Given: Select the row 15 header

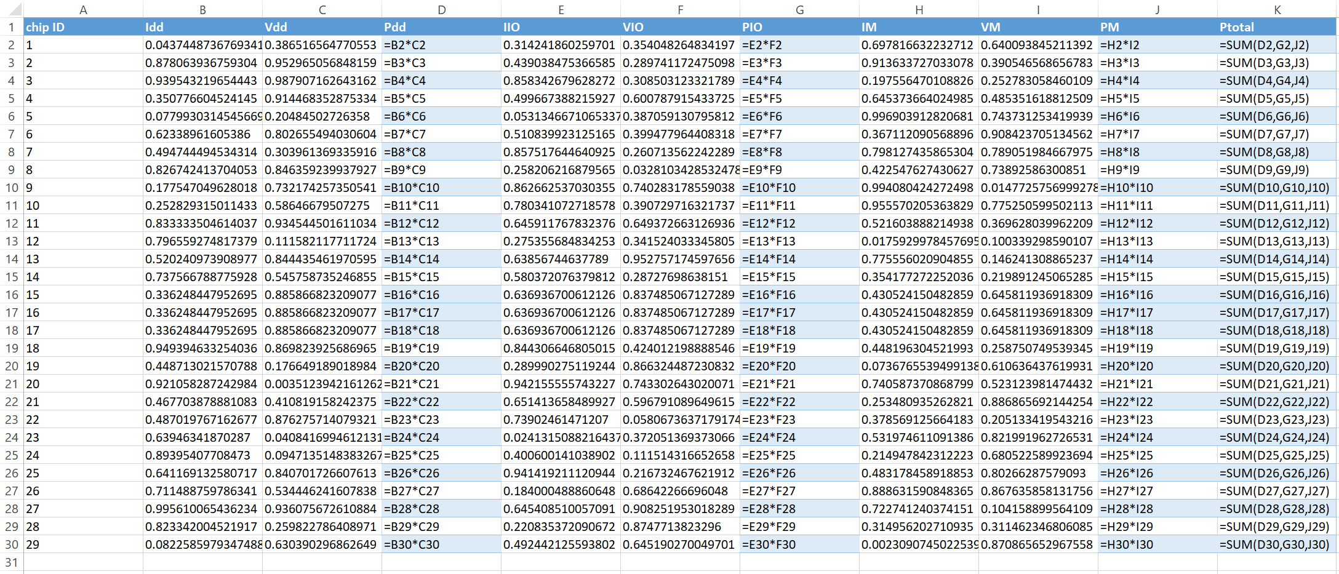Looking at the screenshot, I should (12, 277).
